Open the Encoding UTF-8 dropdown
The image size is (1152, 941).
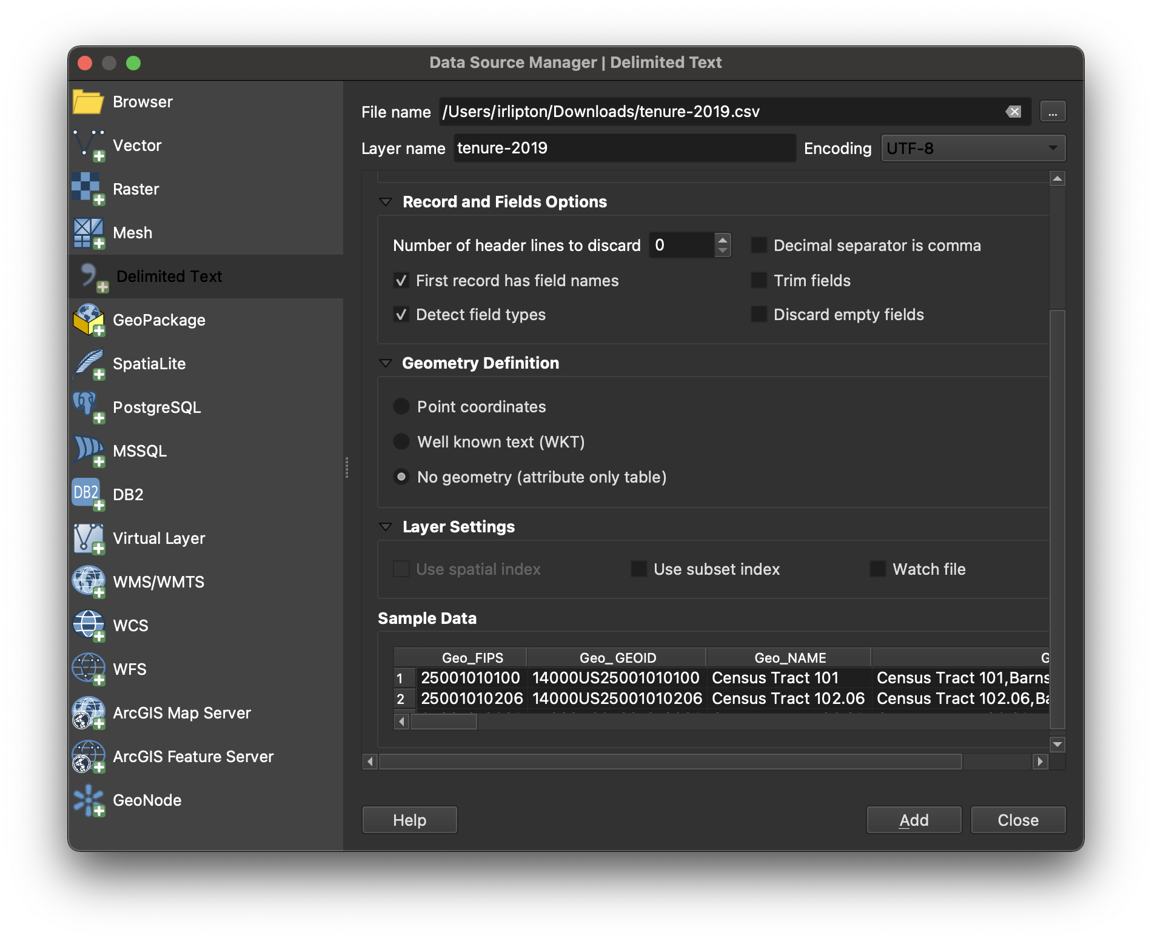973,148
